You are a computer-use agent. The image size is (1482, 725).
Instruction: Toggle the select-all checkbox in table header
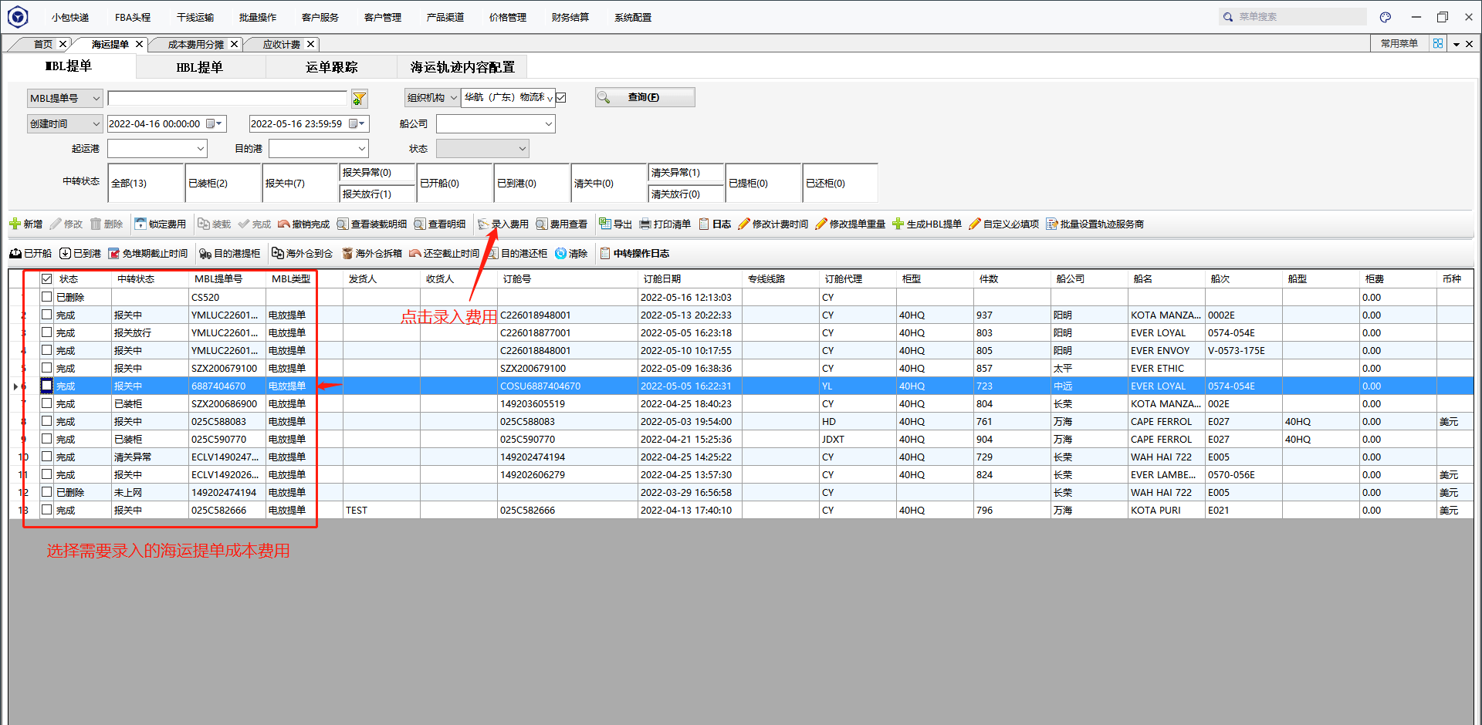pyautogui.click(x=46, y=278)
